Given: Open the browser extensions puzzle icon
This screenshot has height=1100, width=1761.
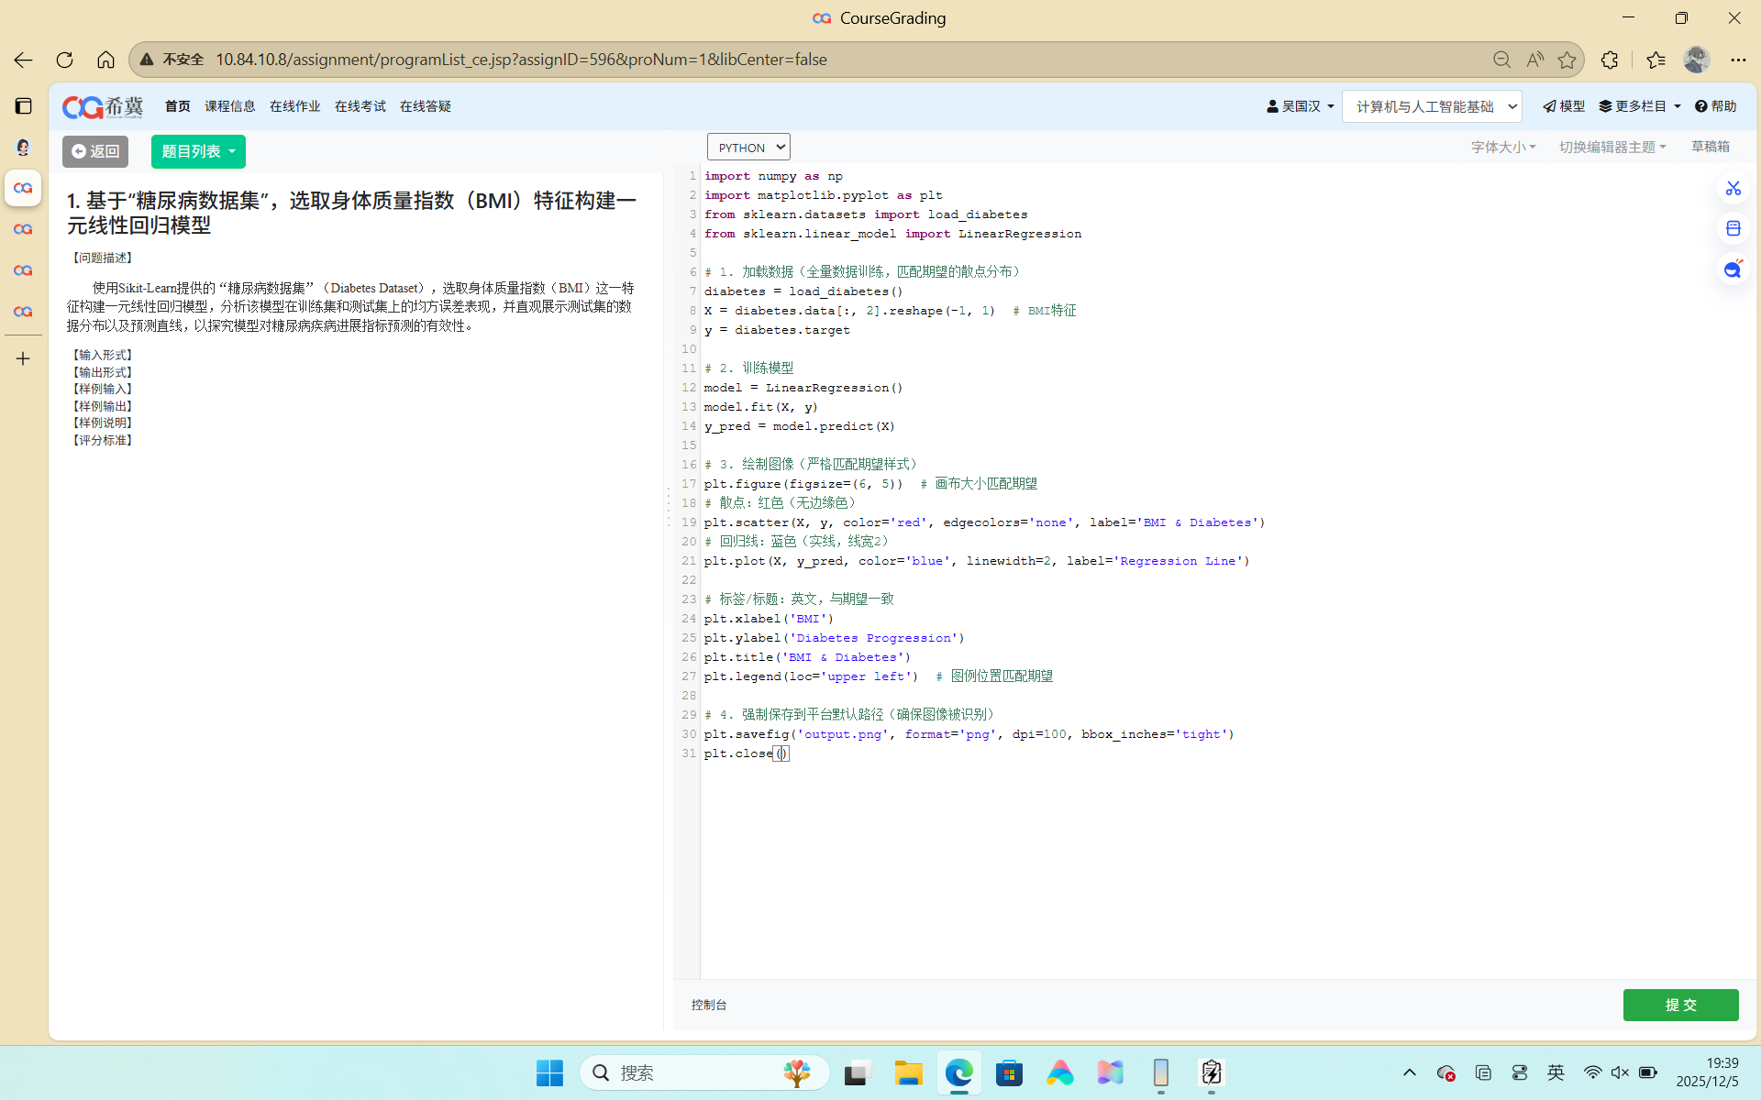Looking at the screenshot, I should tap(1610, 60).
